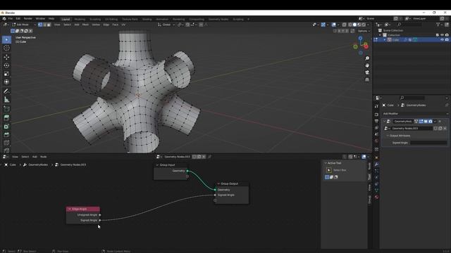This screenshot has width=451, height=253.
Task: Enable vertex select mode
Action: (40, 25)
